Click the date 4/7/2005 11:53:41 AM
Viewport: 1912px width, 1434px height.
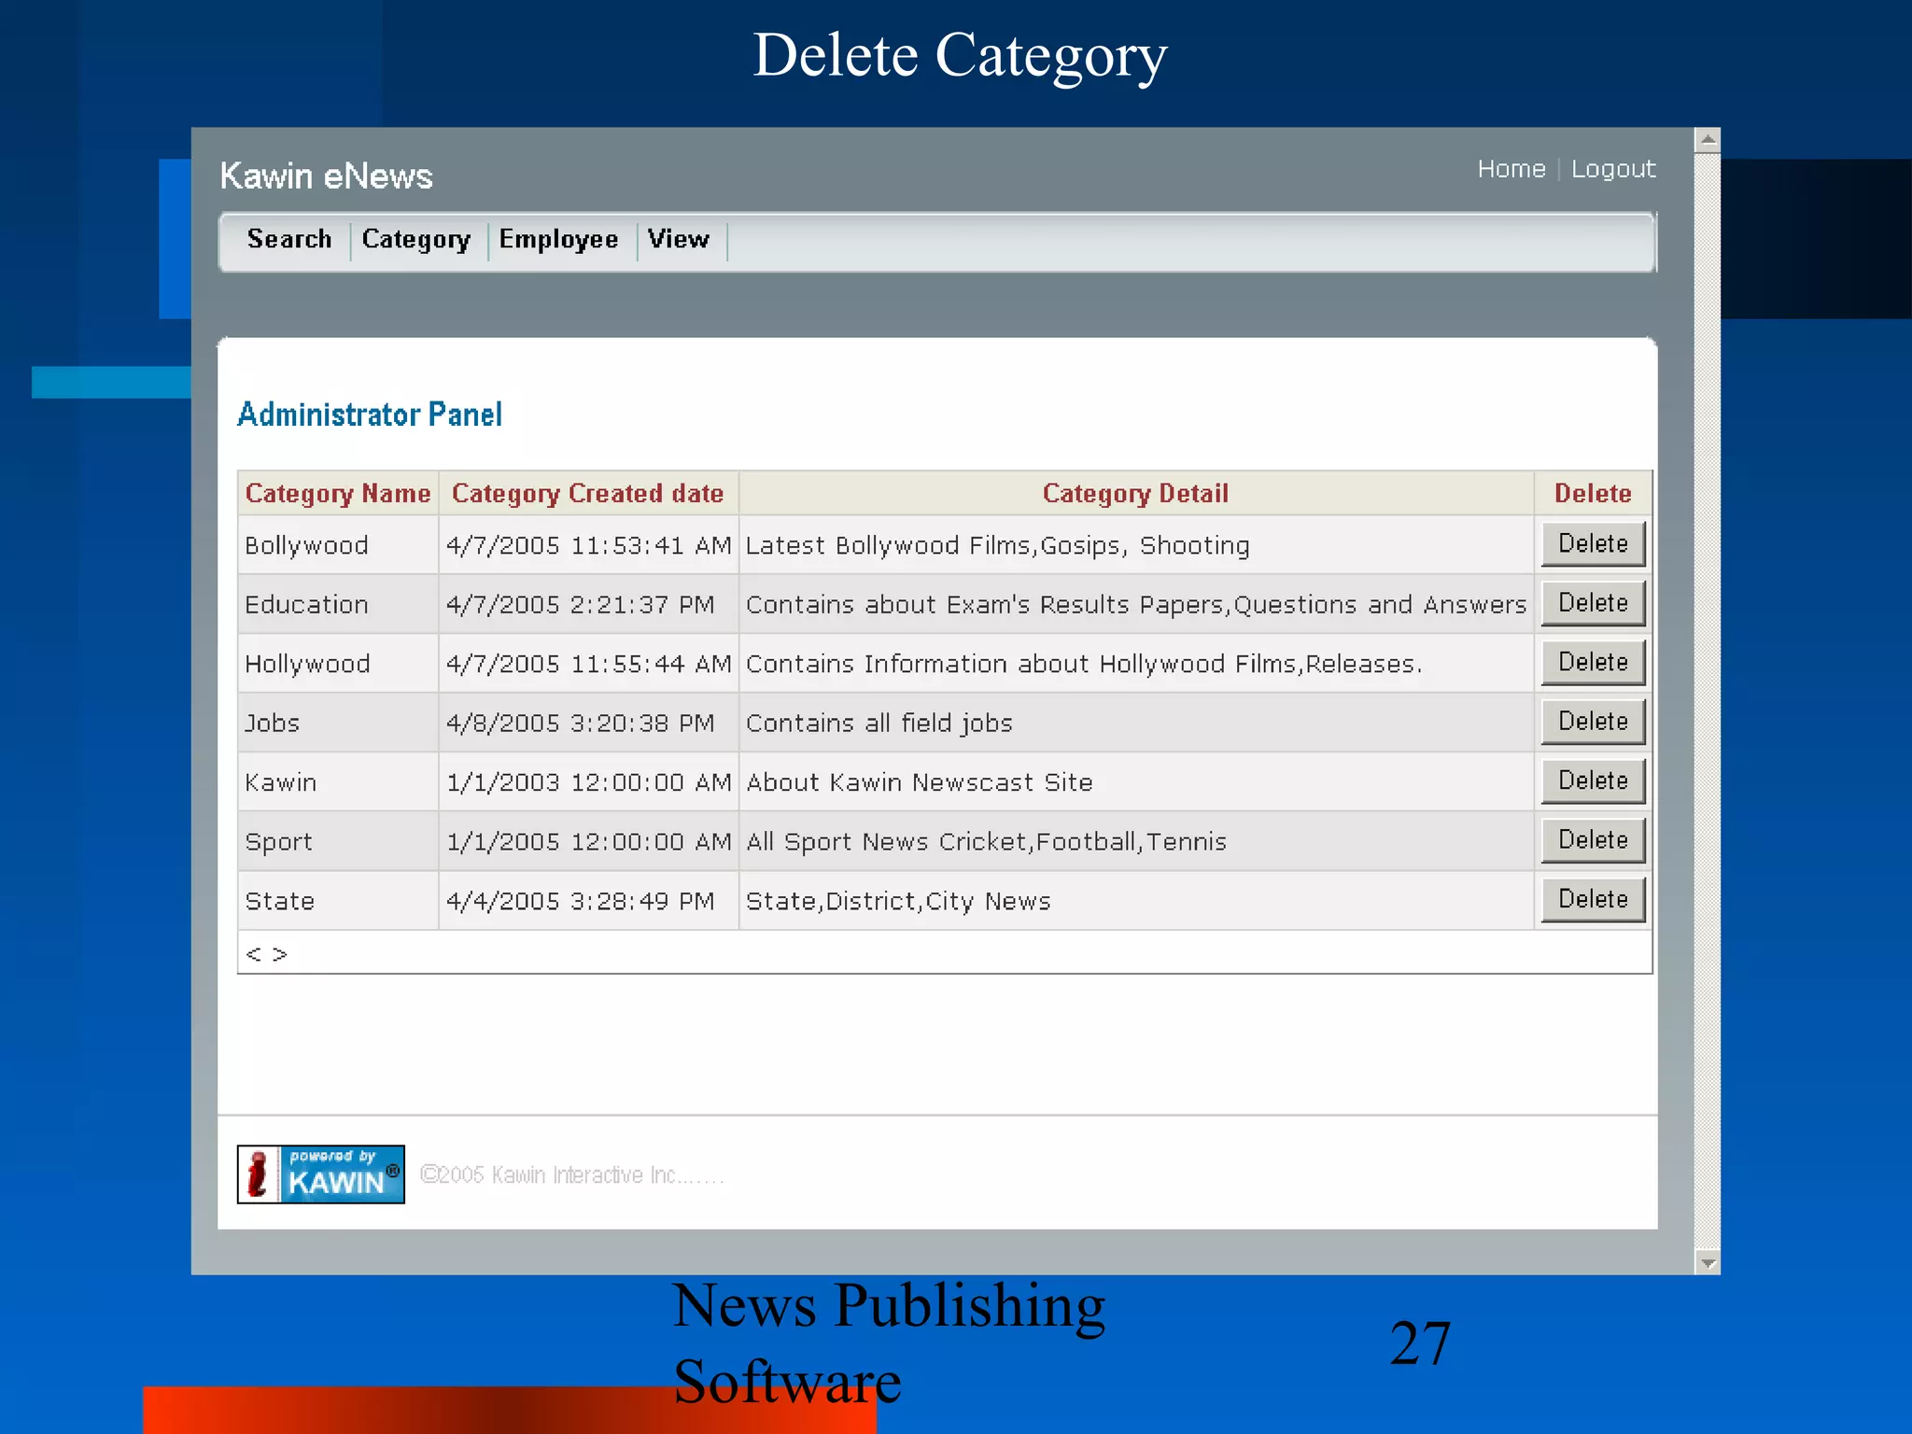pos(589,546)
